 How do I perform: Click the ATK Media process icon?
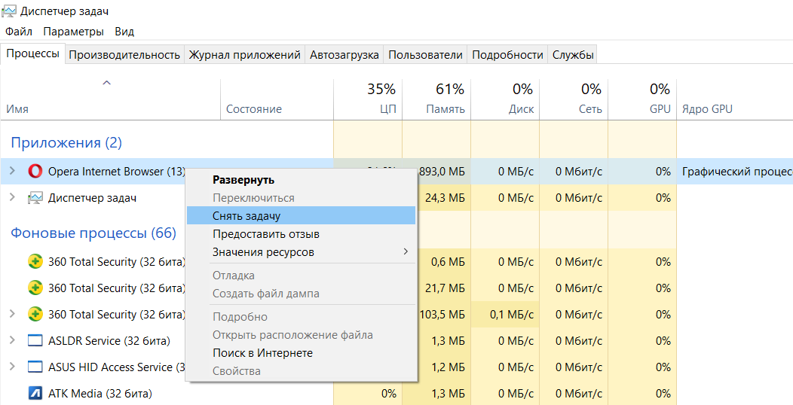[35, 393]
